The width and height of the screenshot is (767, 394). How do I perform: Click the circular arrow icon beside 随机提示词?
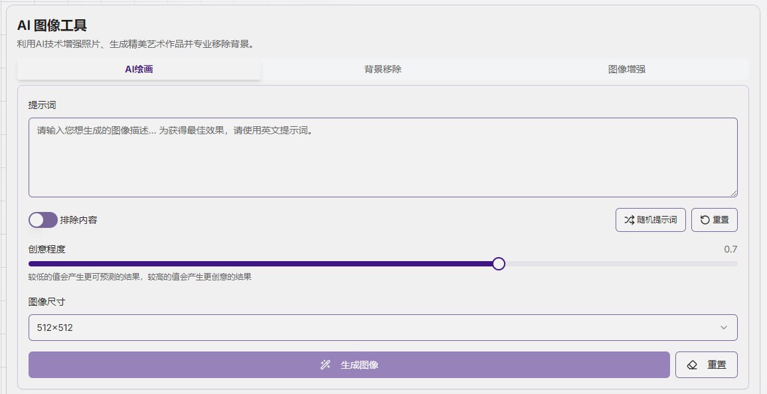click(x=705, y=220)
